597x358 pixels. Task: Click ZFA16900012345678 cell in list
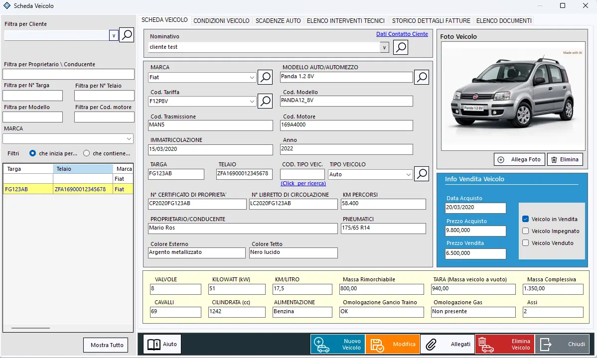(83, 189)
